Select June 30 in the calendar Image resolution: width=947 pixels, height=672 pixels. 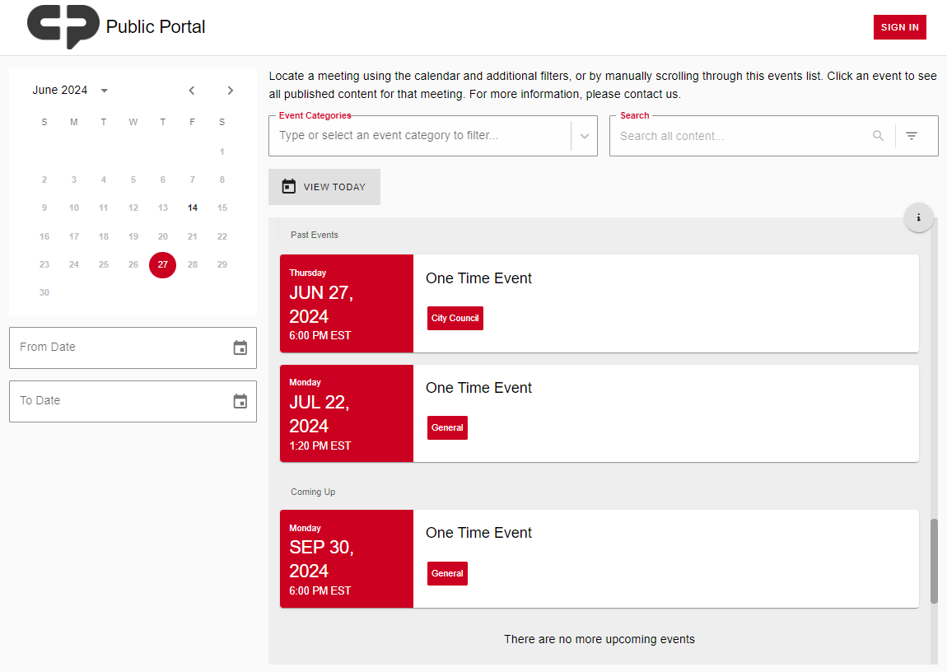click(44, 292)
